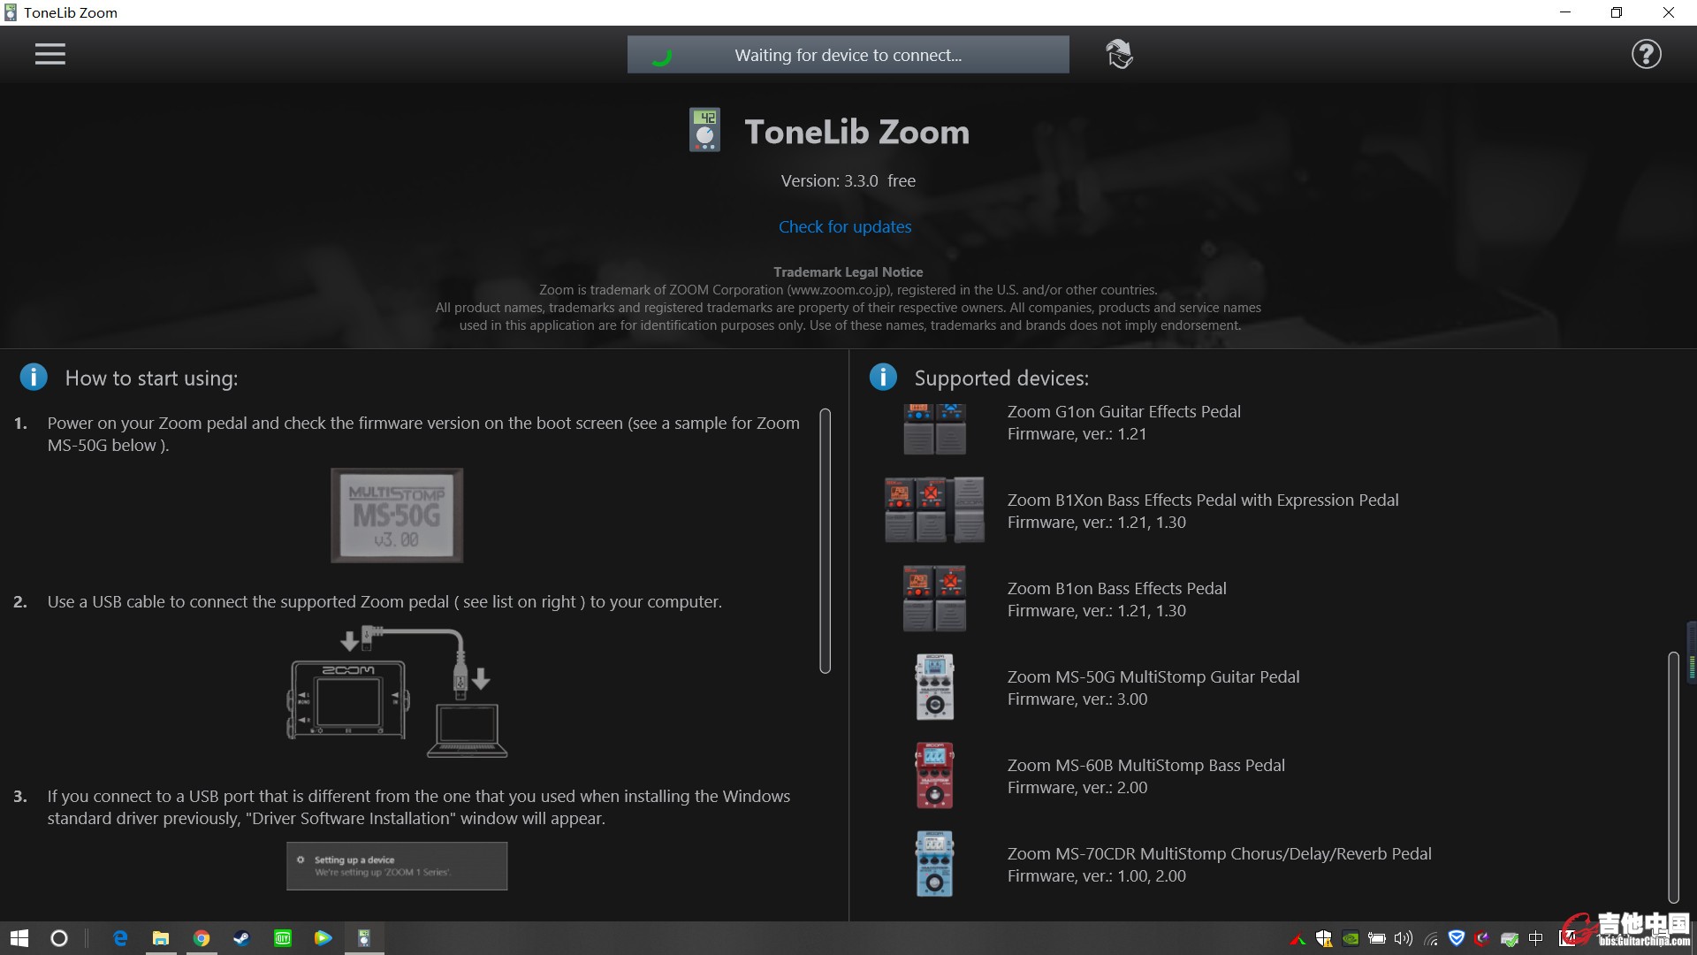Click the USB cable connection diagram
This screenshot has height=955, width=1697.
point(397,692)
